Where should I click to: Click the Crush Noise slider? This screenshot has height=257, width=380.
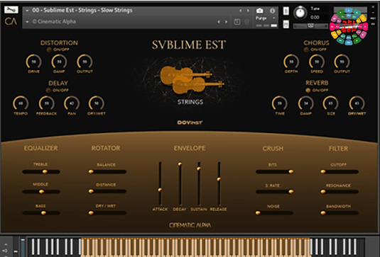click(x=274, y=213)
